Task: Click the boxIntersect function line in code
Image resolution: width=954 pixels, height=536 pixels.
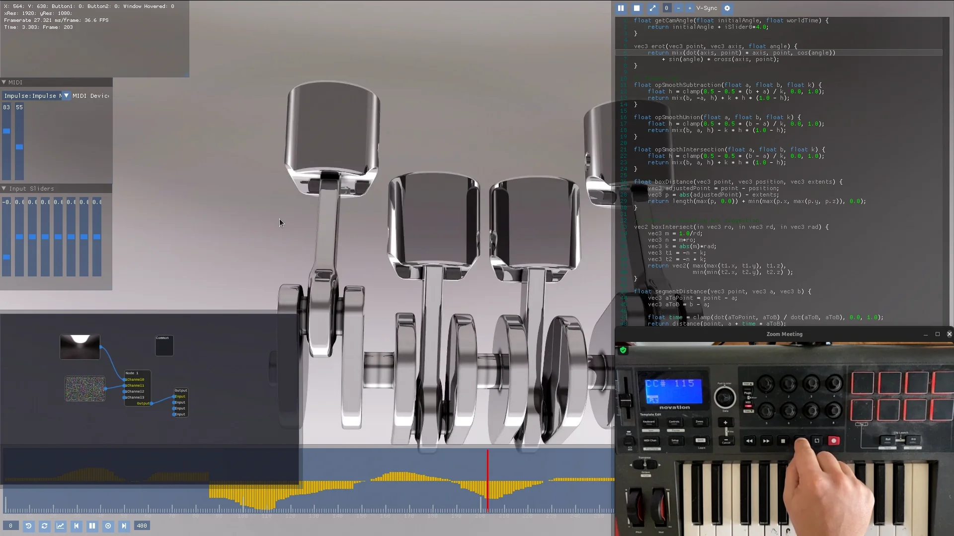Action: [731, 227]
